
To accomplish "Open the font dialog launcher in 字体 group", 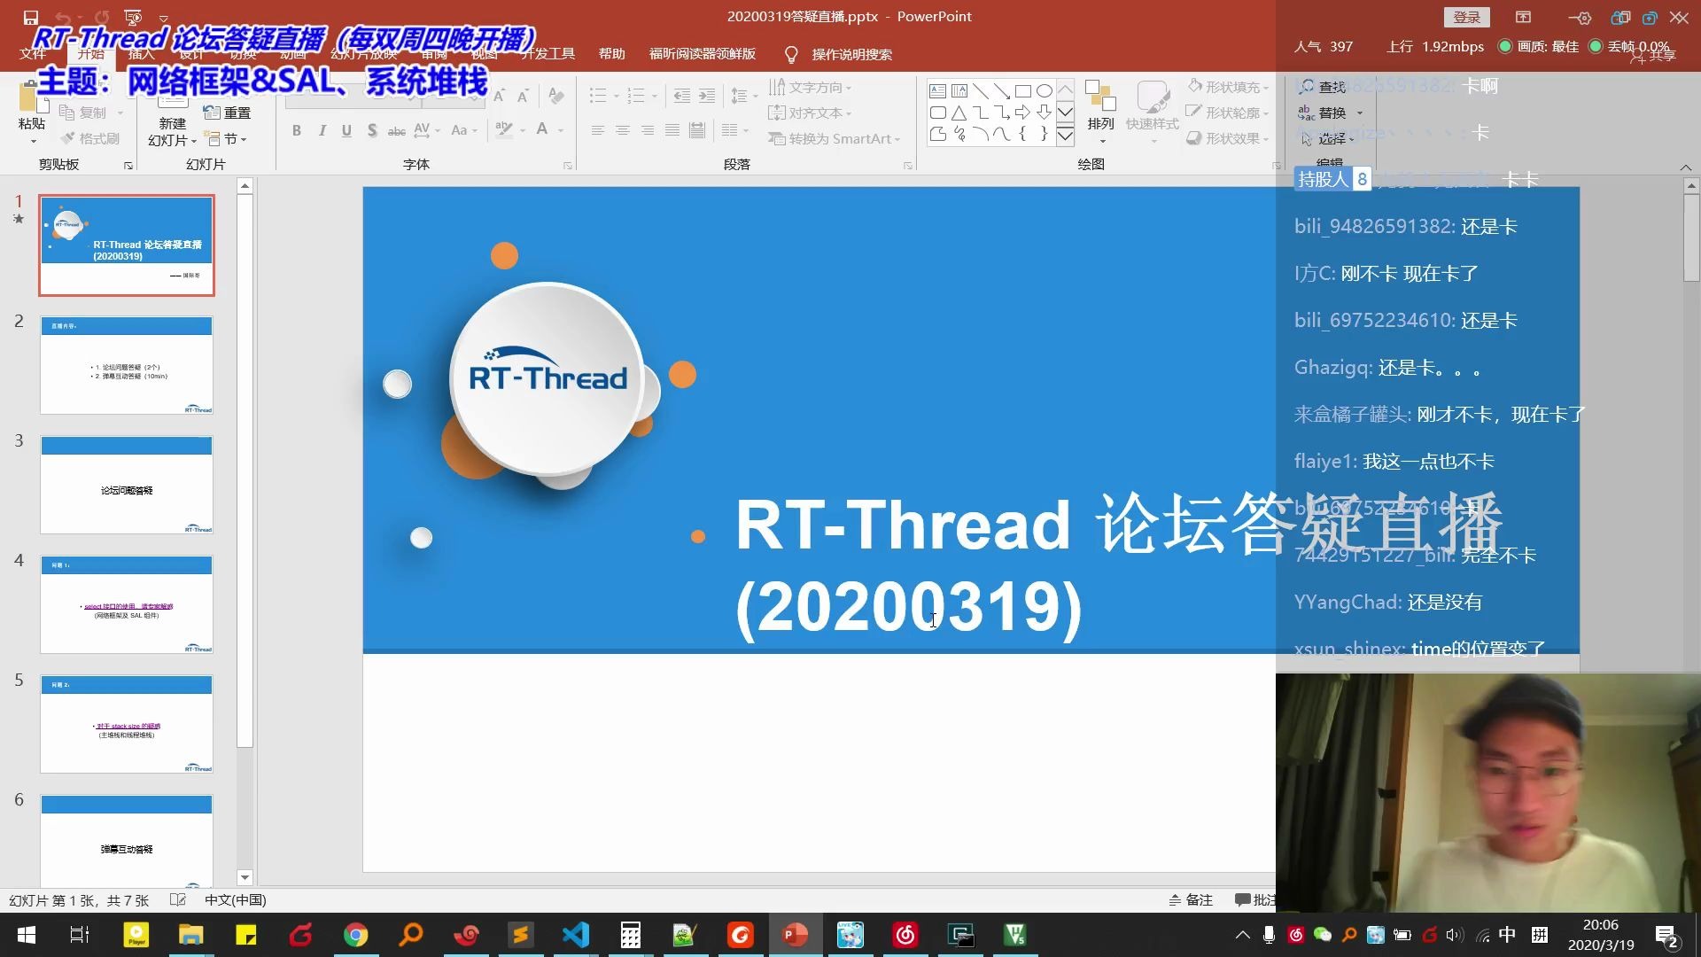I will [x=568, y=166].
